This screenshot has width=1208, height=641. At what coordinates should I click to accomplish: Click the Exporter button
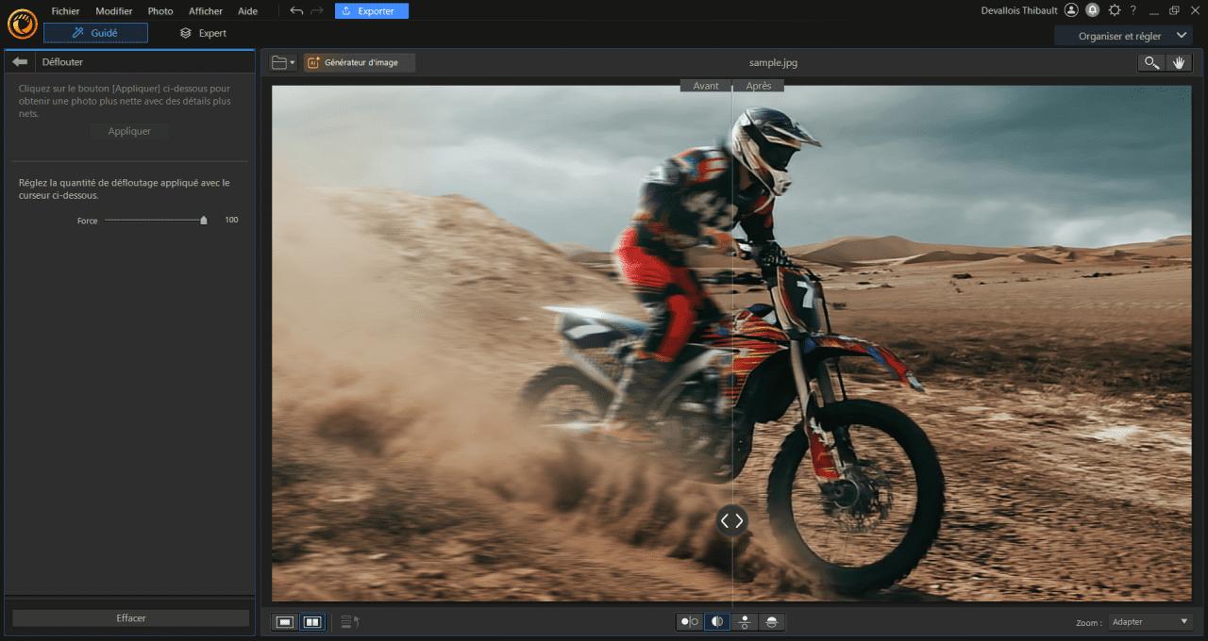(371, 10)
